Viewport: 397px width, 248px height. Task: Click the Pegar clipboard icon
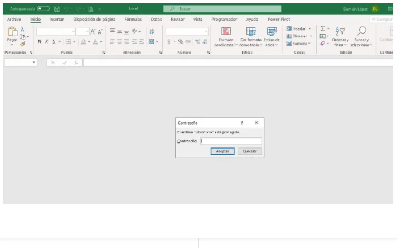[12, 35]
